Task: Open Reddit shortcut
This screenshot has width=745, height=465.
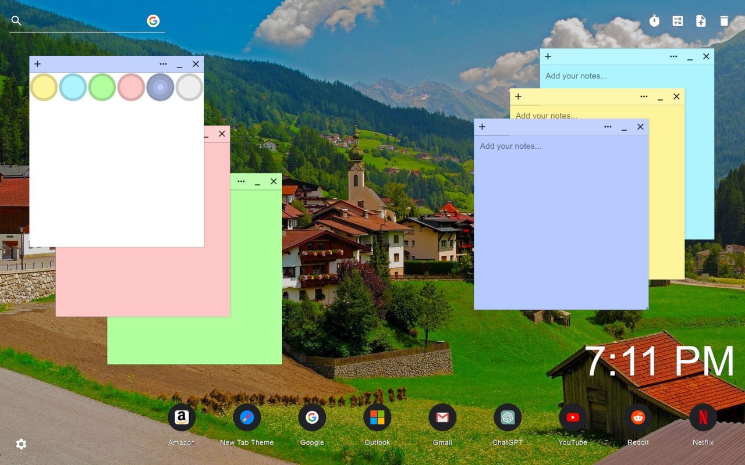Action: (x=638, y=417)
